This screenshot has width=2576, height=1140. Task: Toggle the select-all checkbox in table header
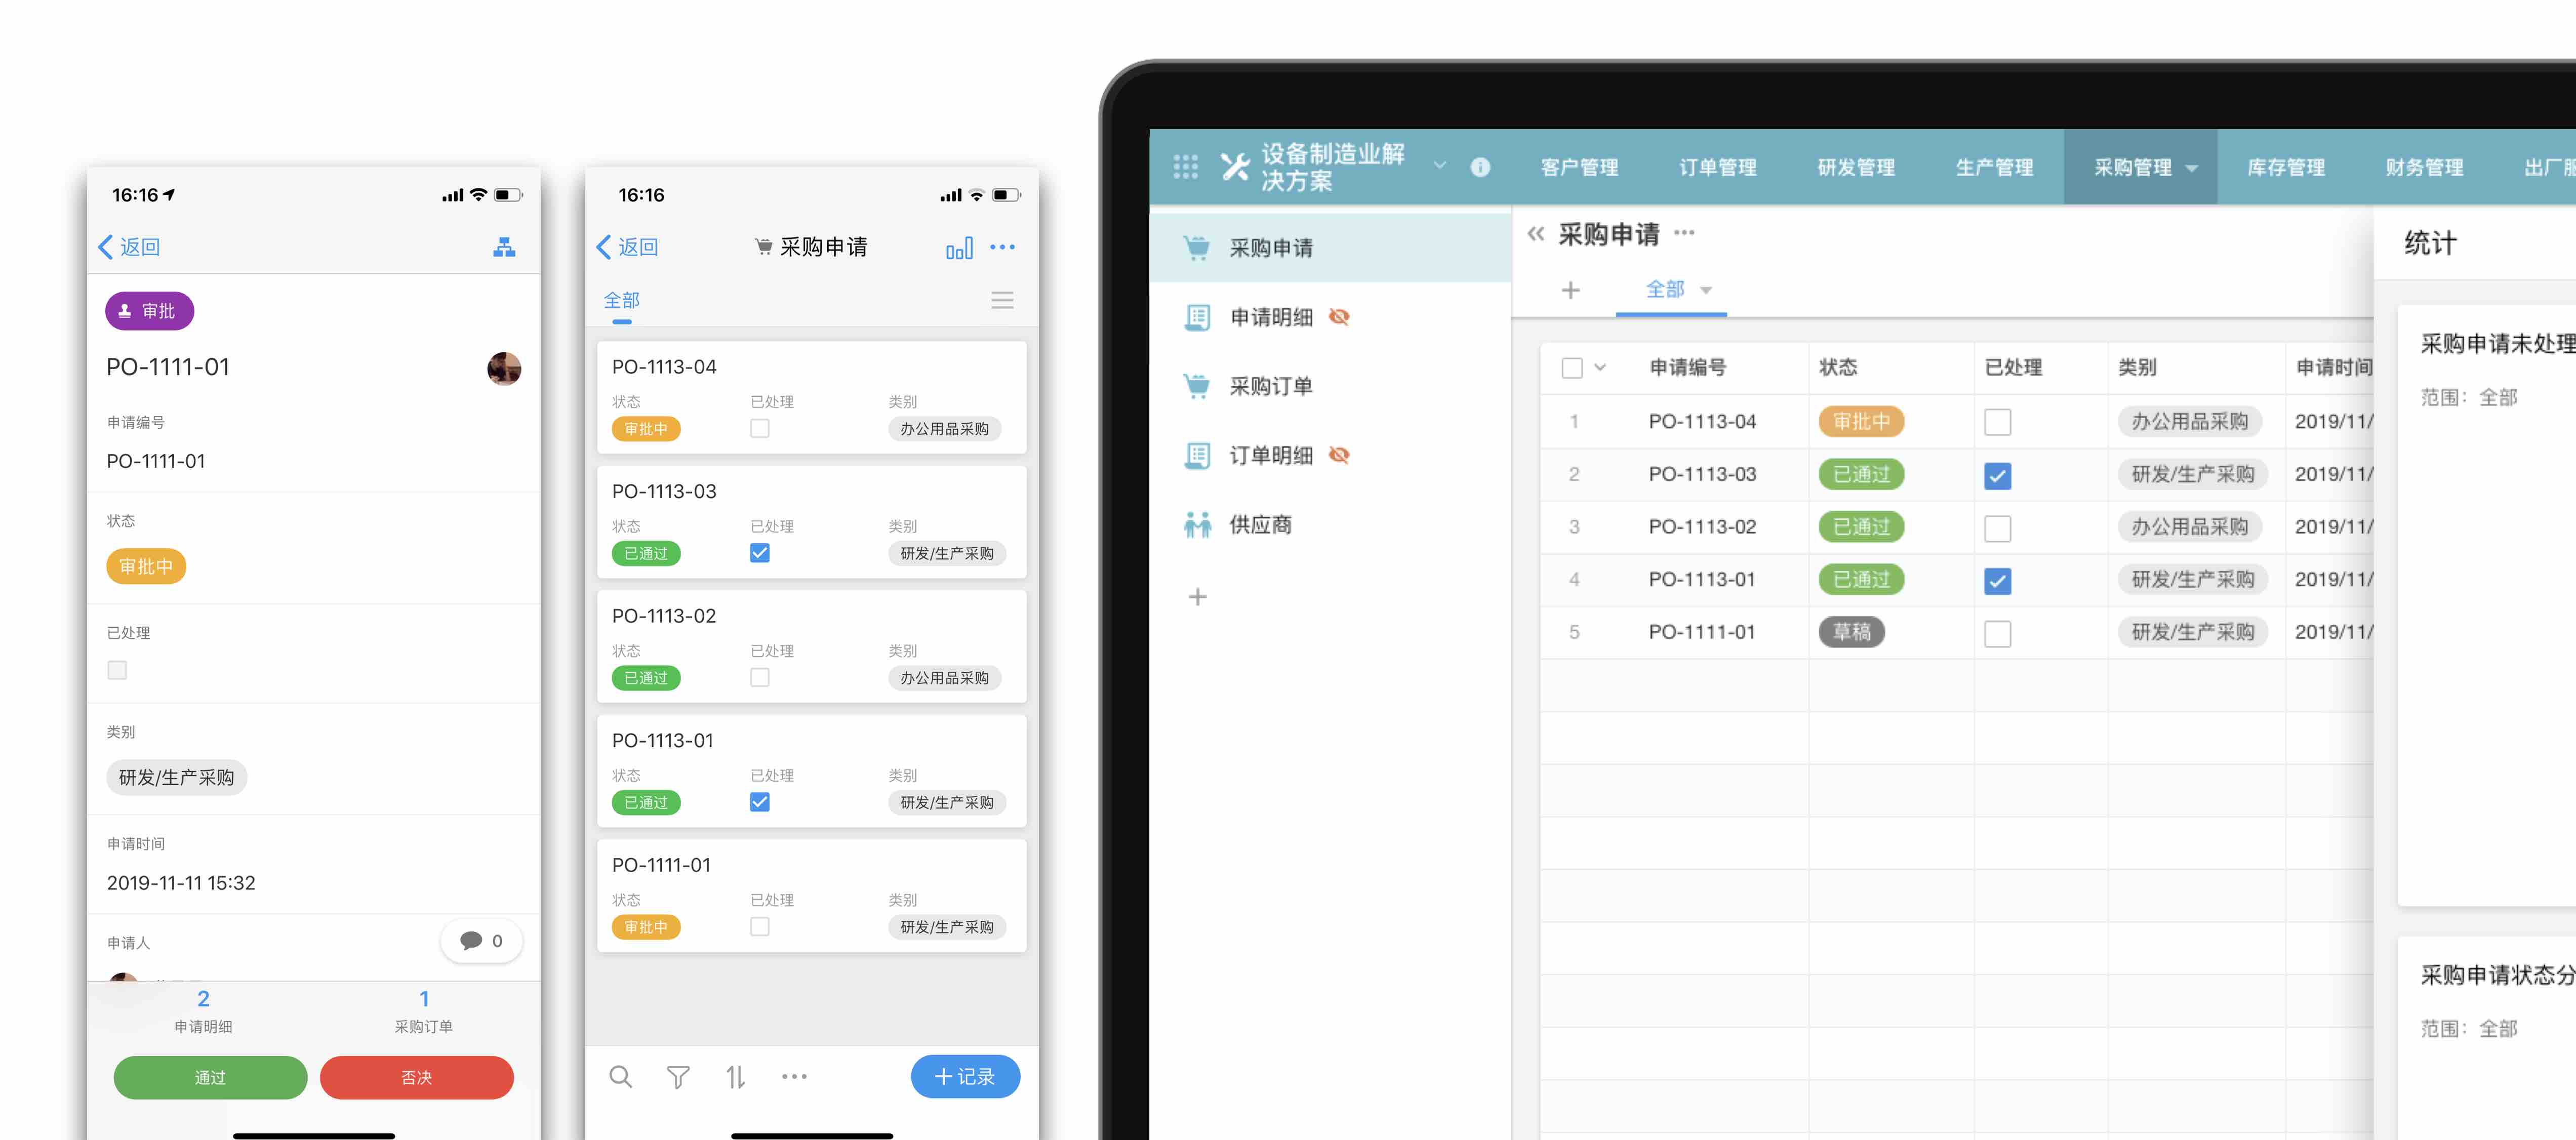click(1572, 368)
